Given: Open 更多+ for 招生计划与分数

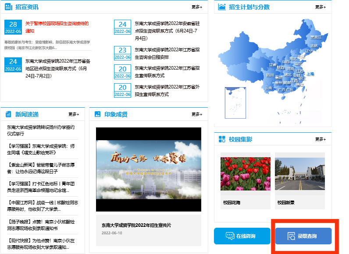Looking at the screenshot, I should pyautogui.click(x=321, y=7).
